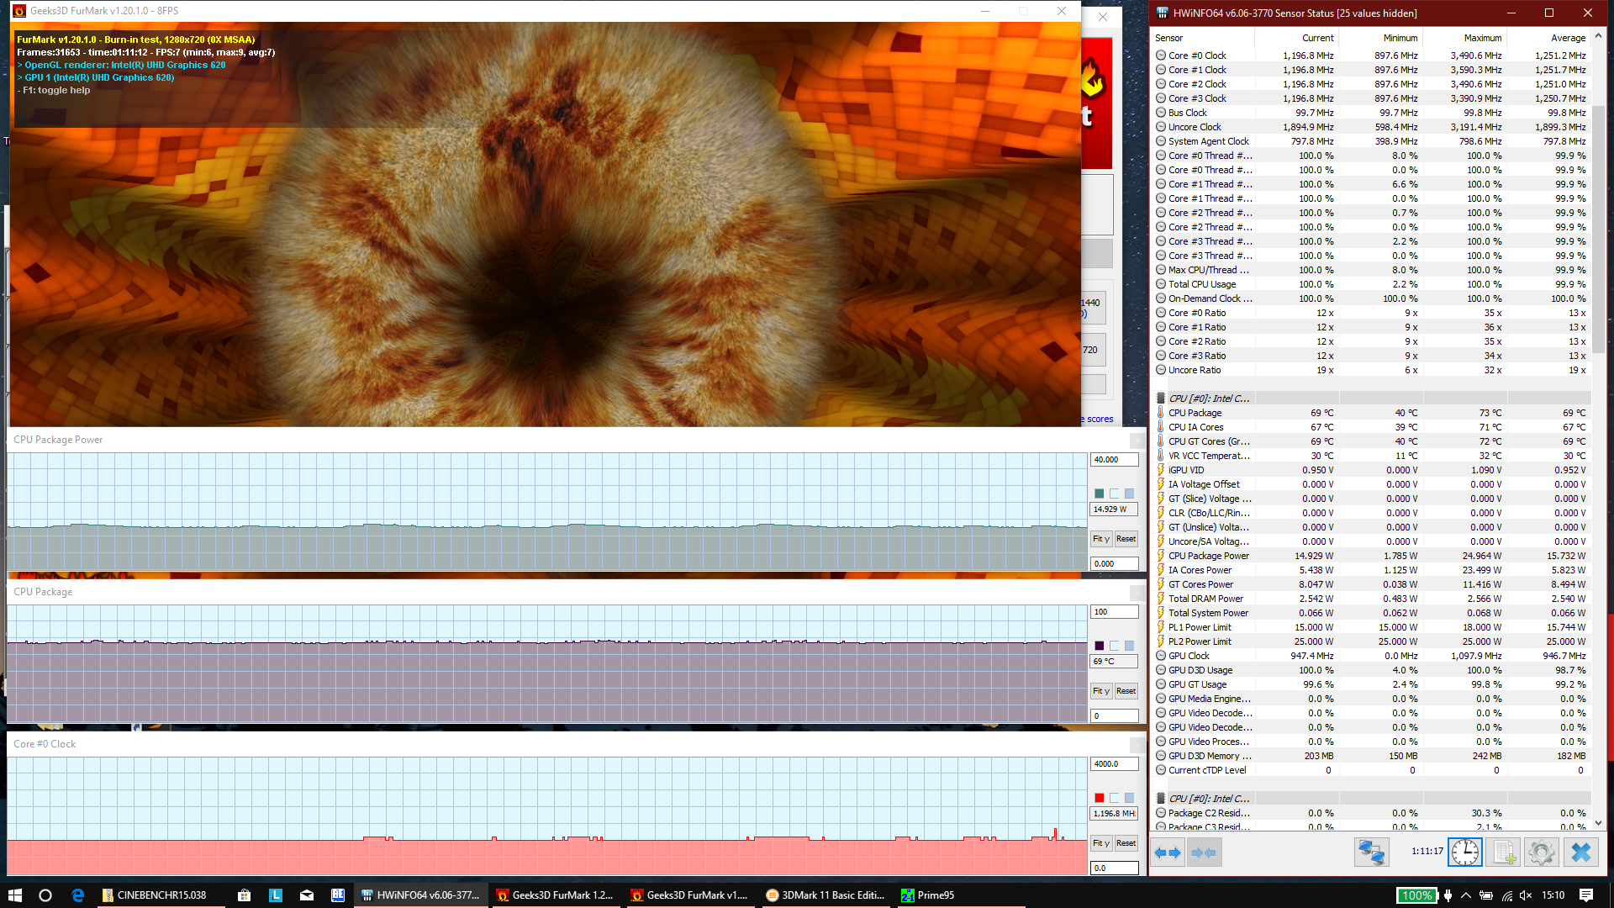Click the blue X close sensors icon
This screenshot has height=908, width=1614.
point(1580,853)
